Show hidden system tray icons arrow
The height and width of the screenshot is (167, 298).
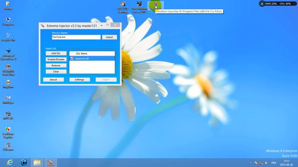coord(251,163)
